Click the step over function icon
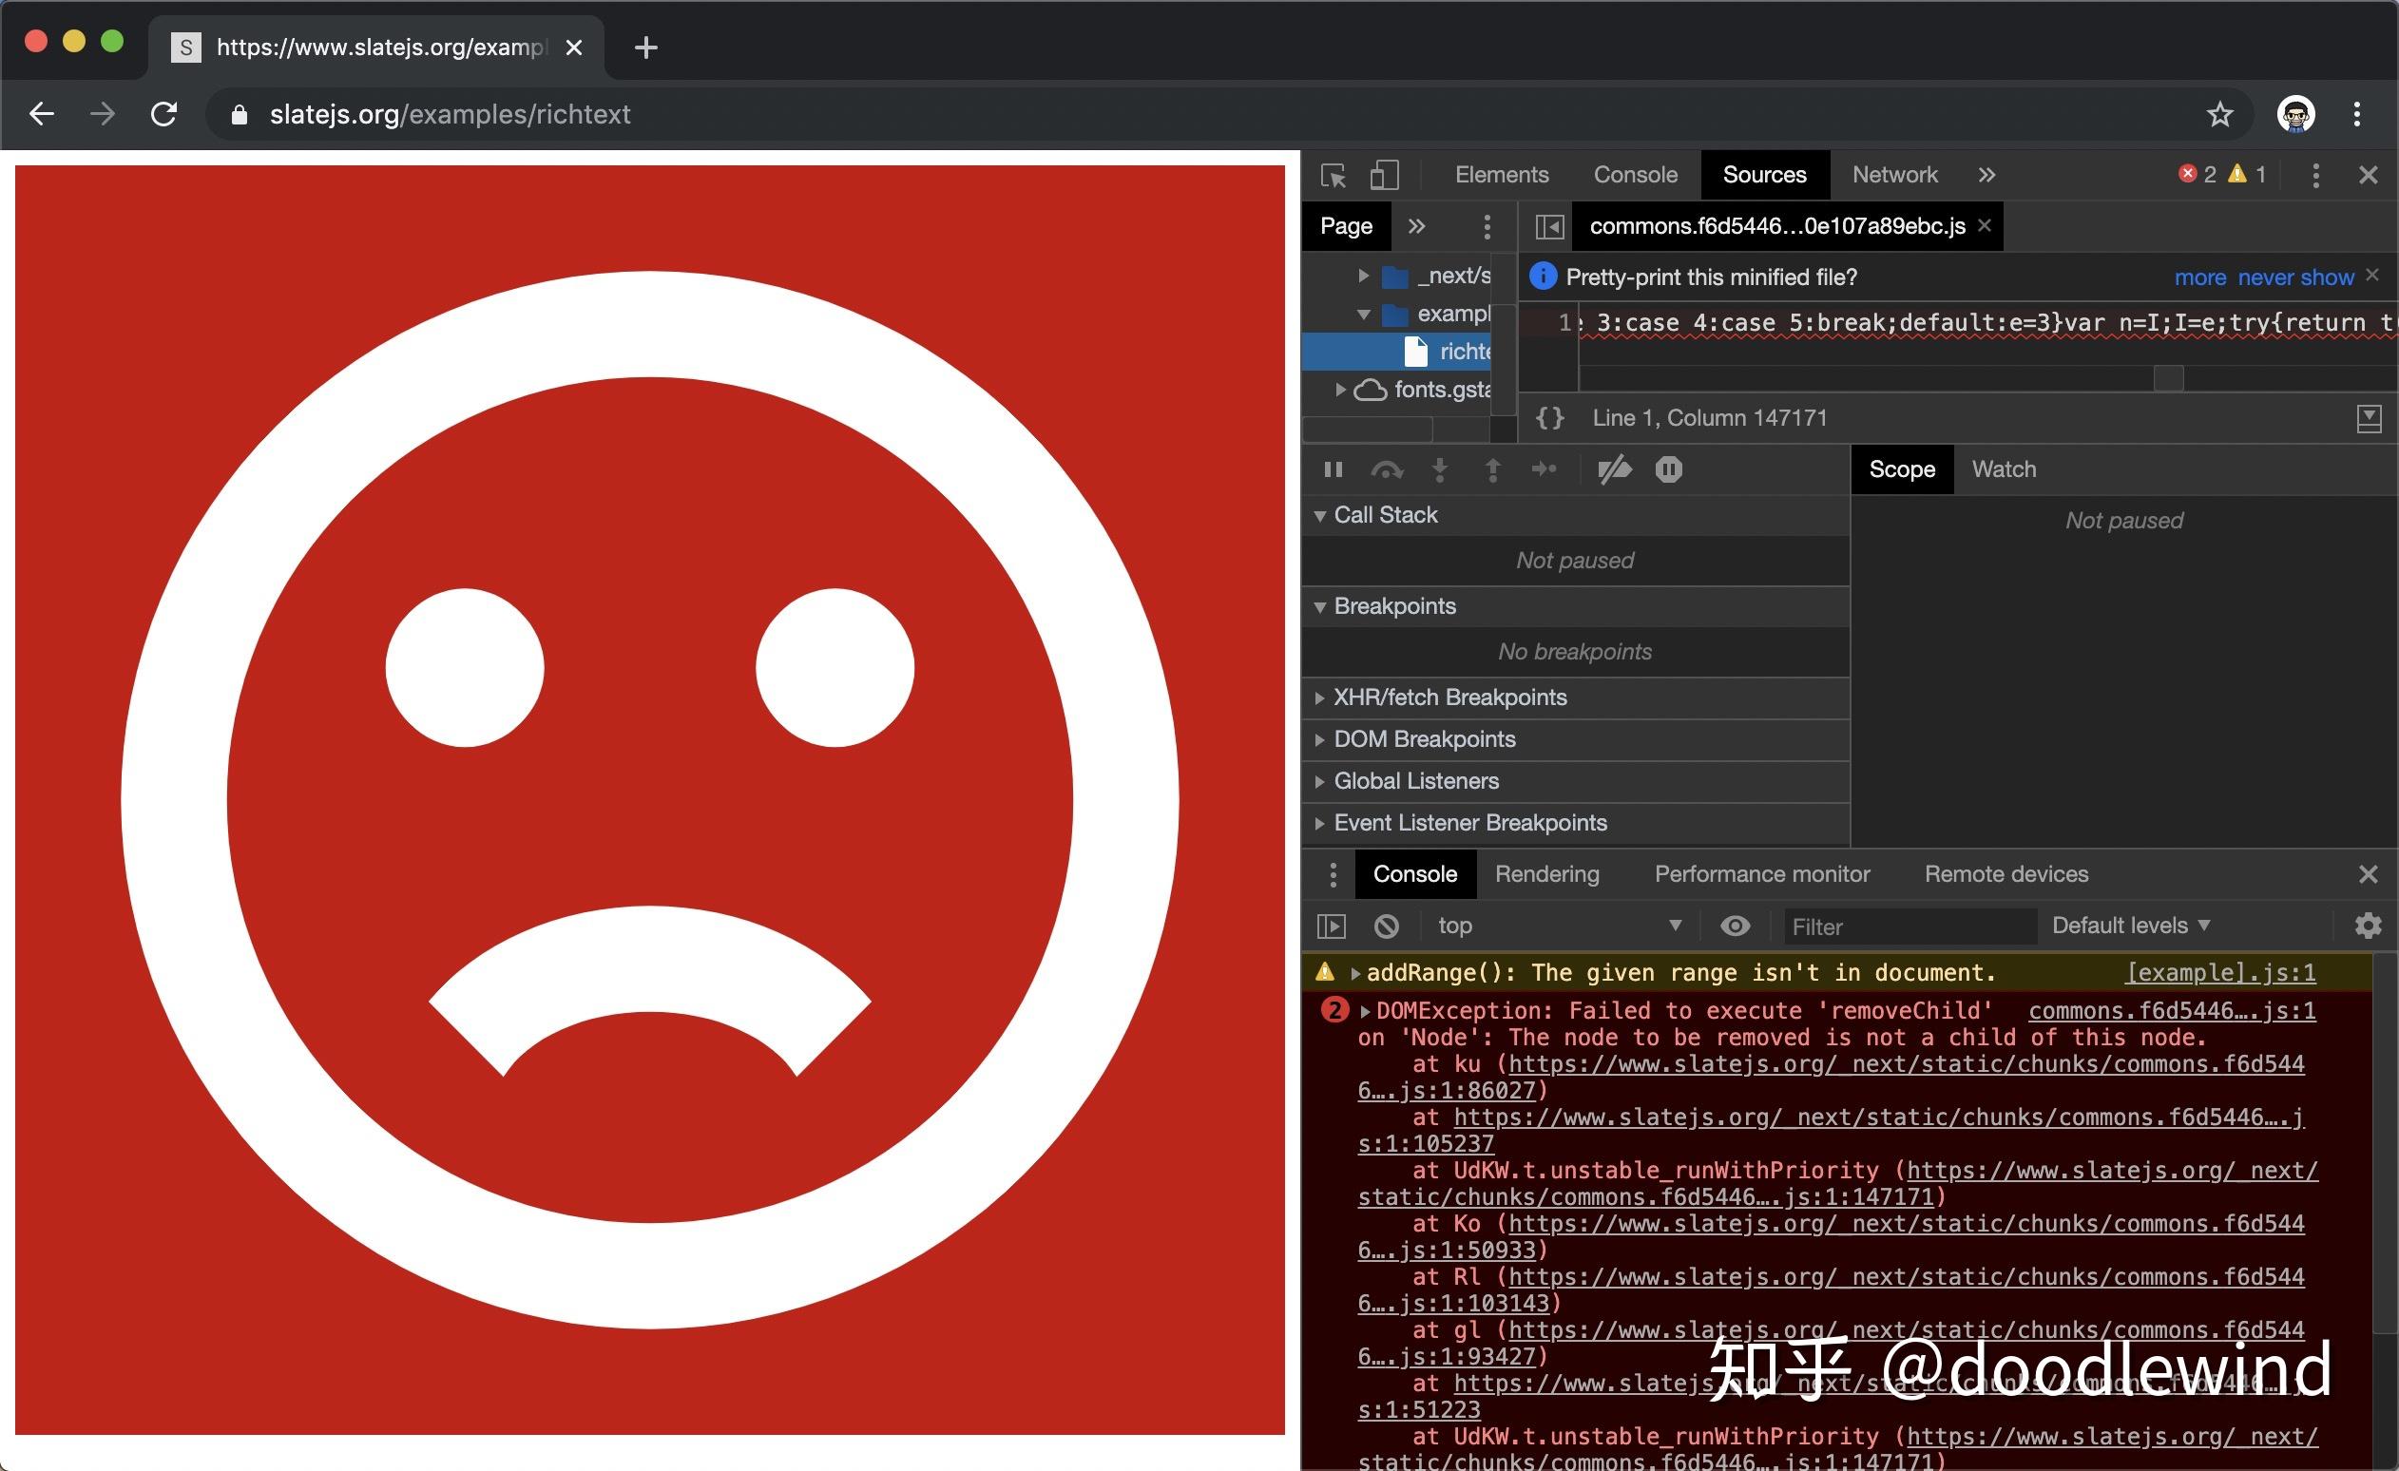Viewport: 2399px width, 1471px height. click(1387, 470)
